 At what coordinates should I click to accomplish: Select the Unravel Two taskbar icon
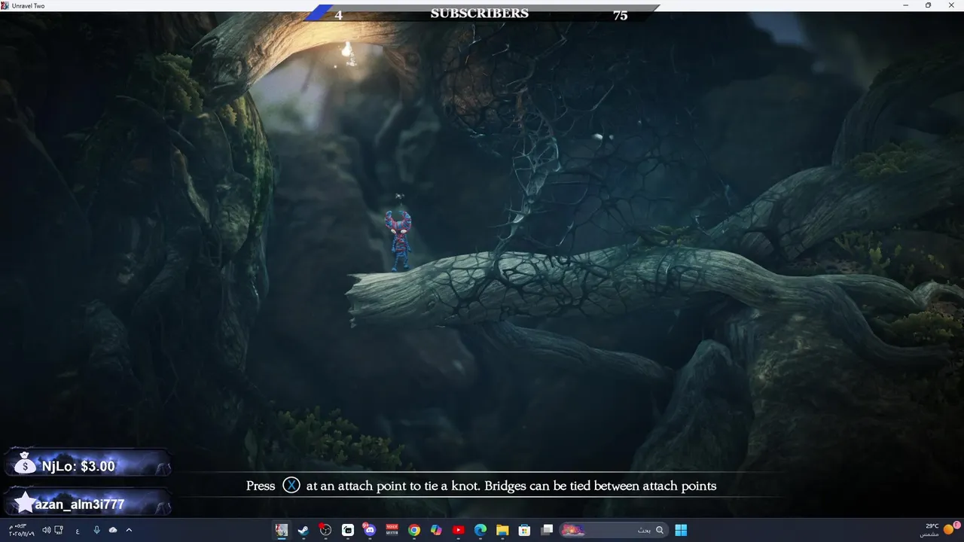pyautogui.click(x=281, y=530)
